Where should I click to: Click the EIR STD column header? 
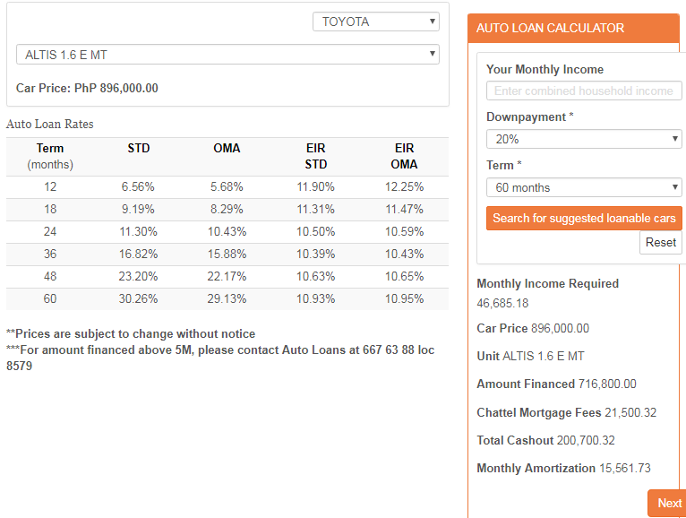coord(315,156)
